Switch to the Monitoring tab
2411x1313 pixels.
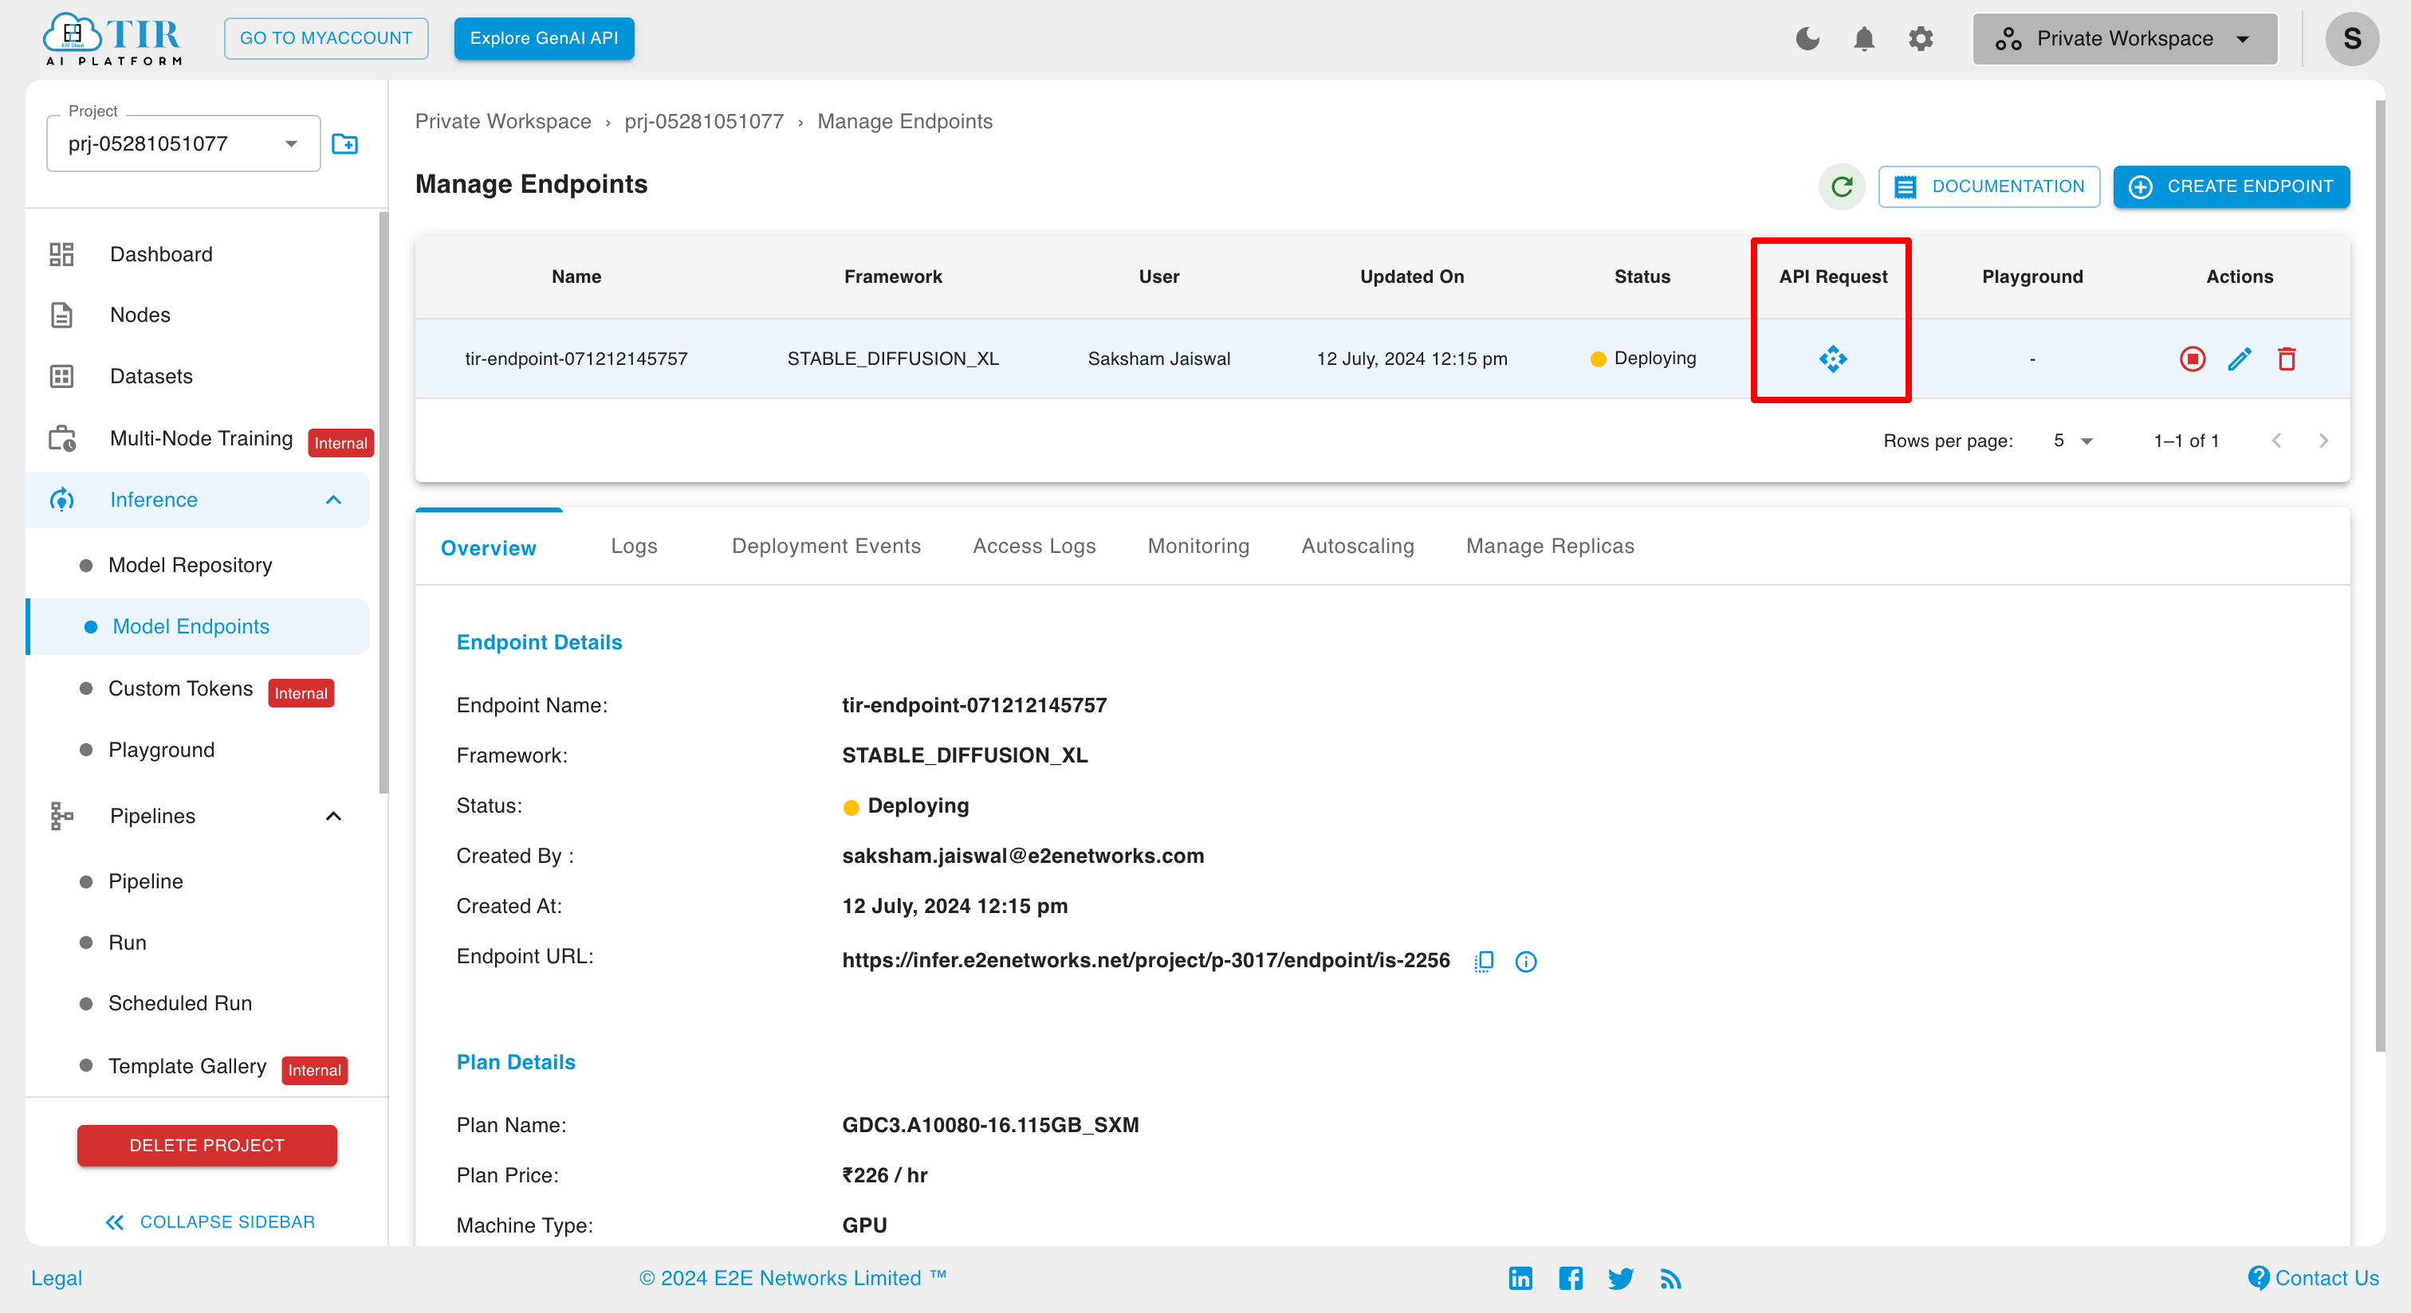coord(1198,546)
